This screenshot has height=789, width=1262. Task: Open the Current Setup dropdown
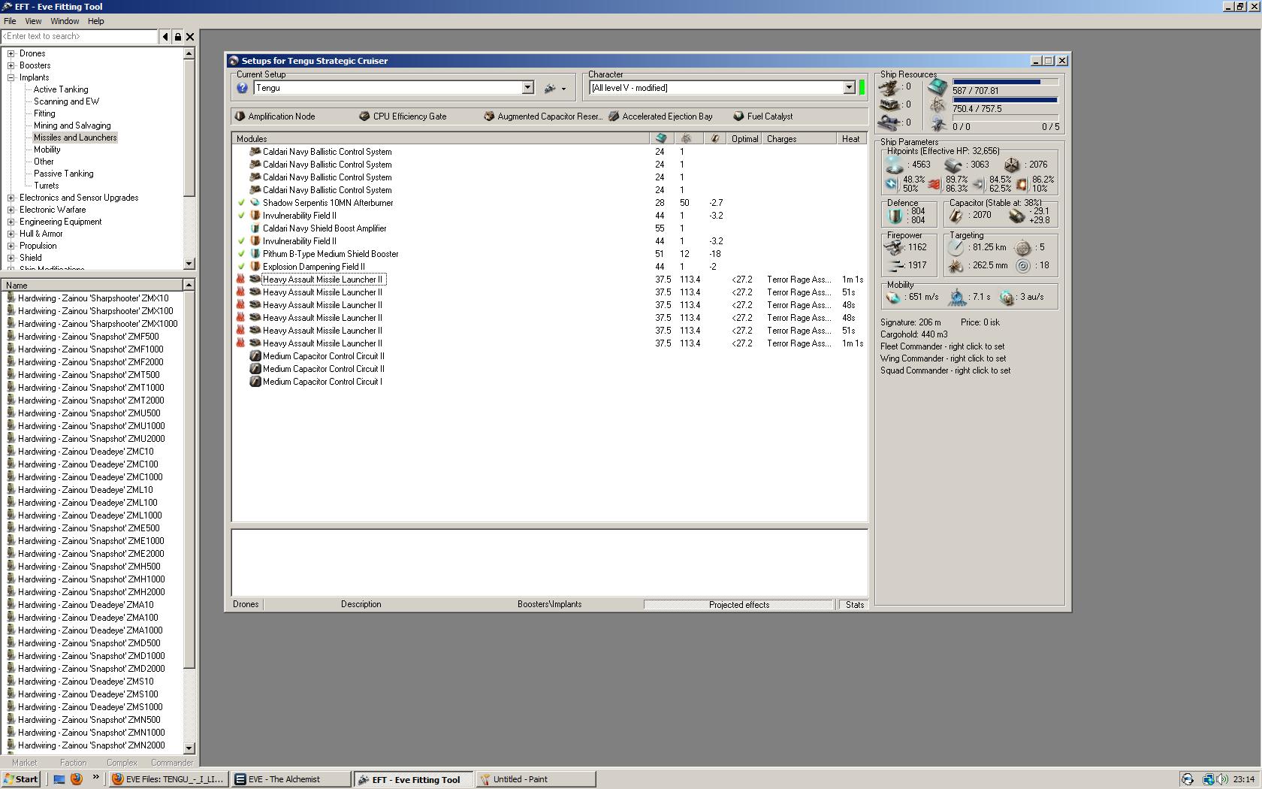(x=527, y=88)
